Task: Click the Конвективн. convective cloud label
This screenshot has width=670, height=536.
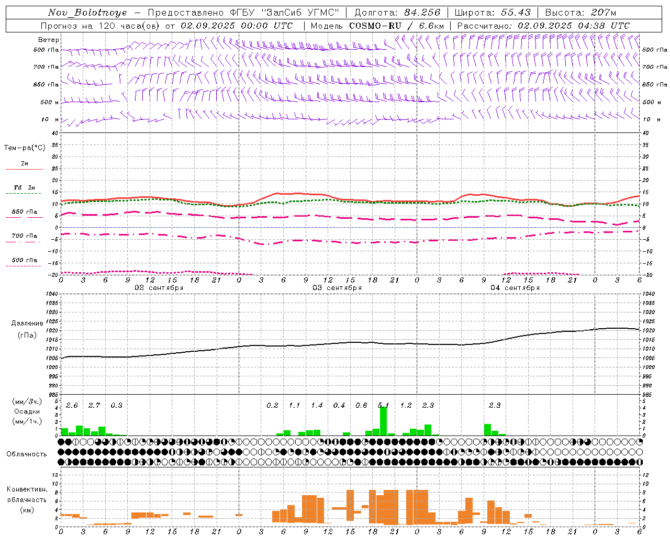Action: (27, 489)
